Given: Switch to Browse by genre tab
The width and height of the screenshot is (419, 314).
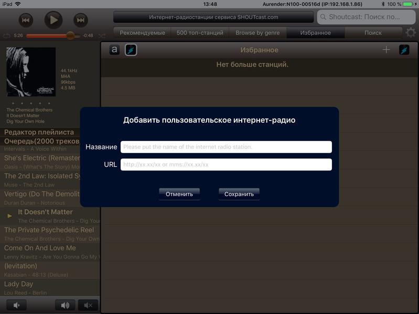Looking at the screenshot, I should pyautogui.click(x=257, y=33).
